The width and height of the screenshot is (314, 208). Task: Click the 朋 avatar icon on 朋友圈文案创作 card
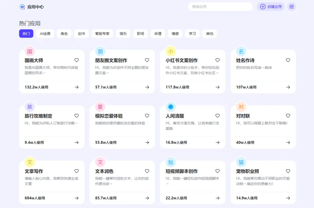tap(100, 51)
